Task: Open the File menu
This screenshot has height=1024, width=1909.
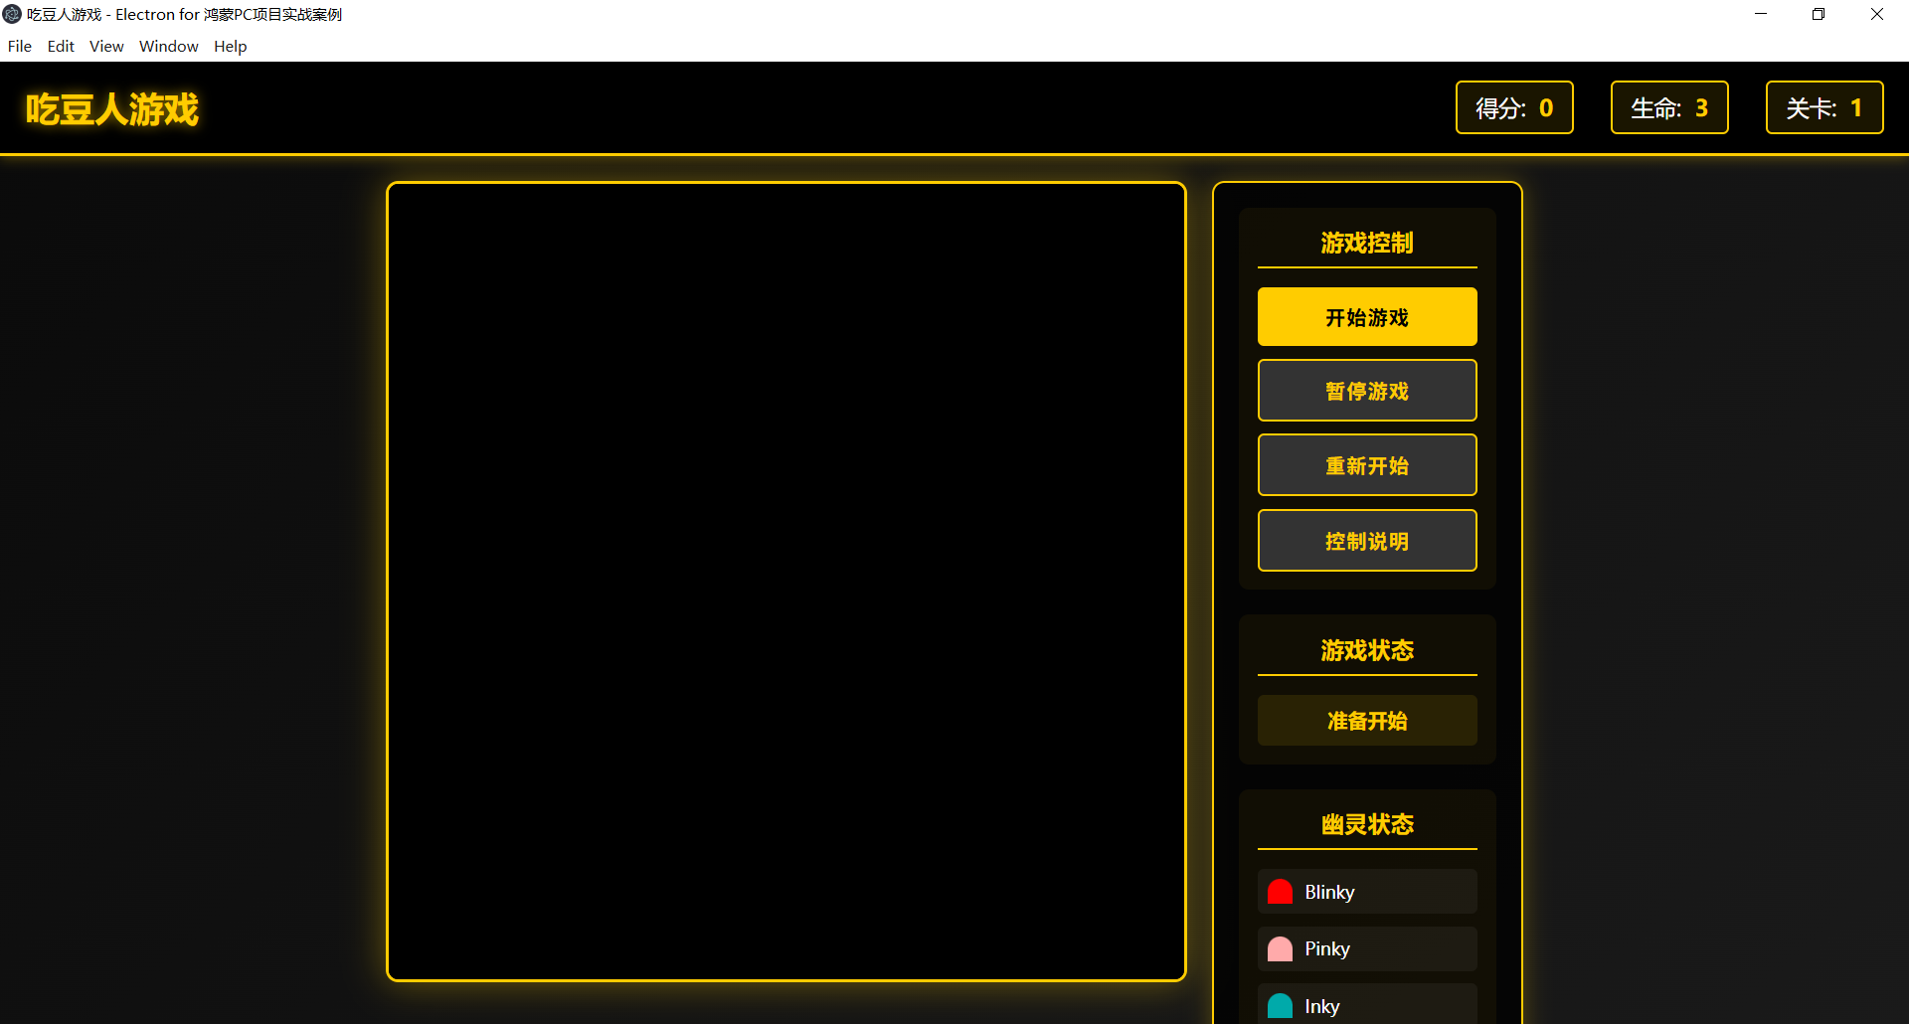Action: 20,46
